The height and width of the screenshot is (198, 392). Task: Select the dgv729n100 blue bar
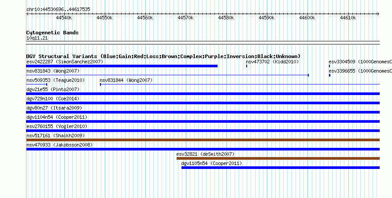click(x=203, y=103)
